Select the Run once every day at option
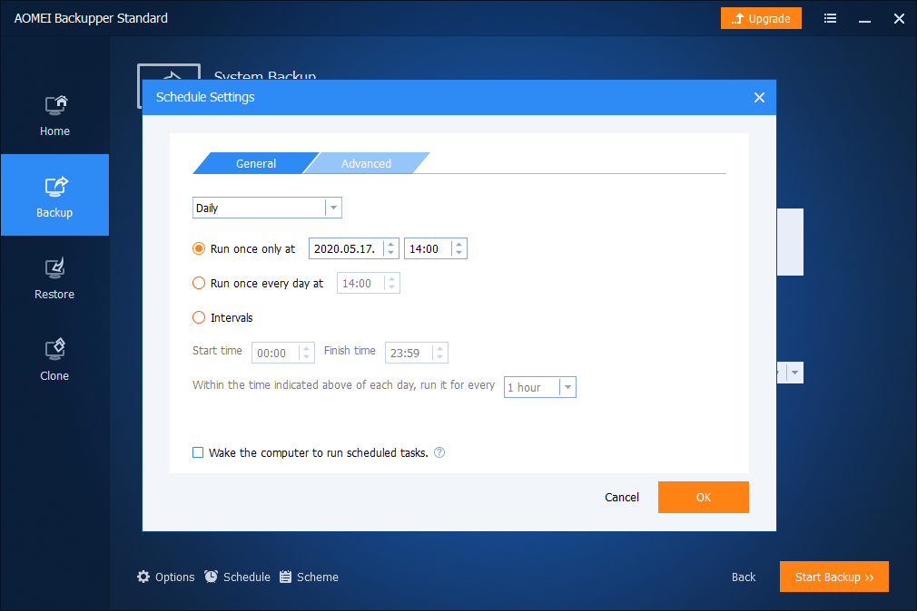 (x=199, y=284)
